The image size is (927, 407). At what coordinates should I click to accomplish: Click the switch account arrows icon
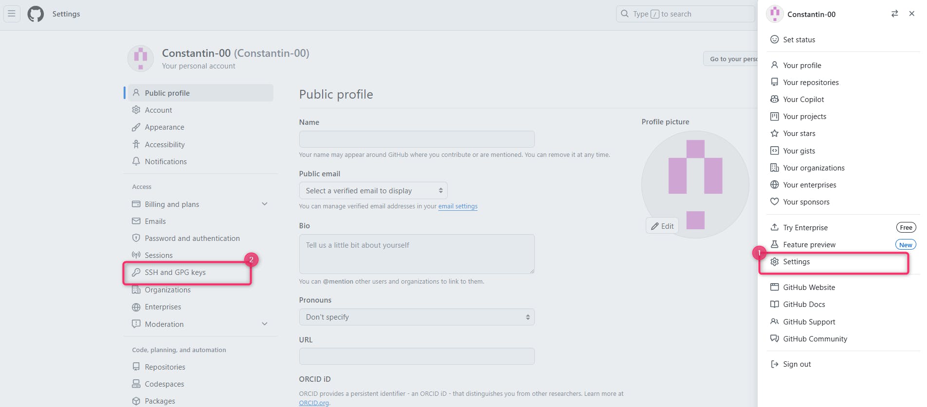[x=894, y=14]
